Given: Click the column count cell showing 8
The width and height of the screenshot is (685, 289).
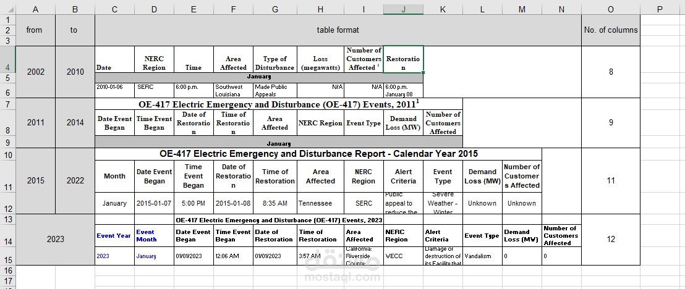Looking at the screenshot, I should [610, 72].
